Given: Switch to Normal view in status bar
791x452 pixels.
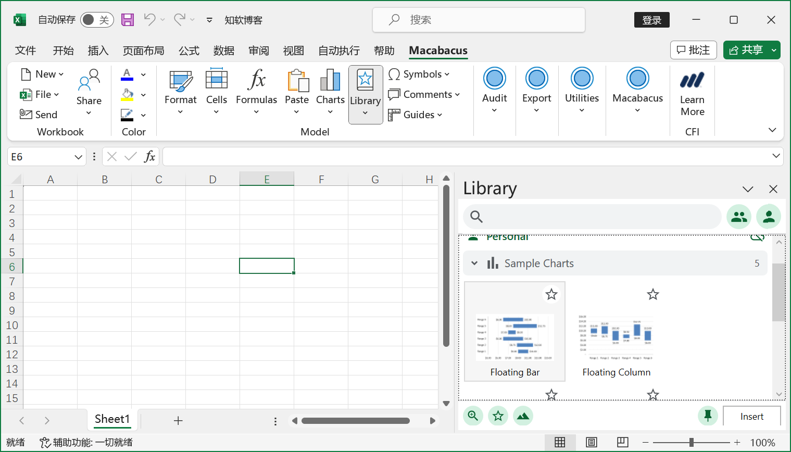Looking at the screenshot, I should tap(560, 443).
